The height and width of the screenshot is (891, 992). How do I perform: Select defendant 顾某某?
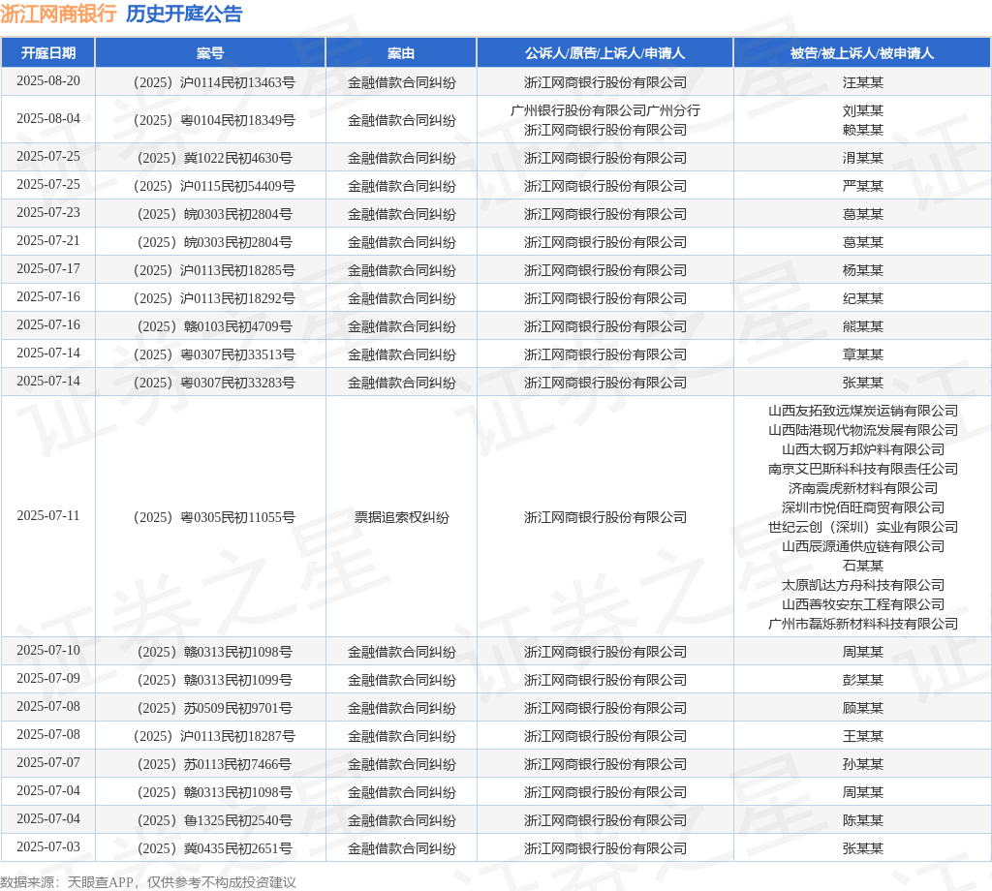[x=862, y=708]
